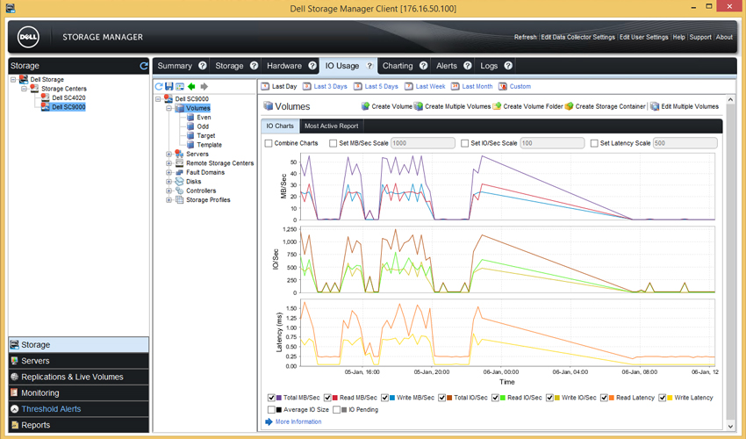Image resolution: width=746 pixels, height=439 pixels.
Task: Open Threshold Alerts view
Action: [x=78, y=409]
